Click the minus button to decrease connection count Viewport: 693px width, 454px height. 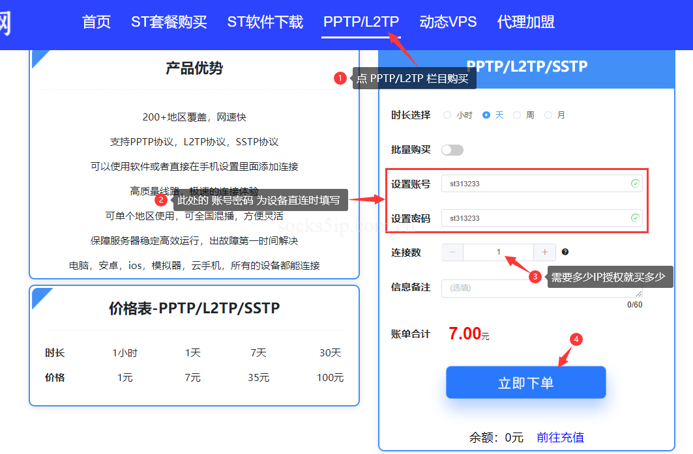[x=452, y=252]
